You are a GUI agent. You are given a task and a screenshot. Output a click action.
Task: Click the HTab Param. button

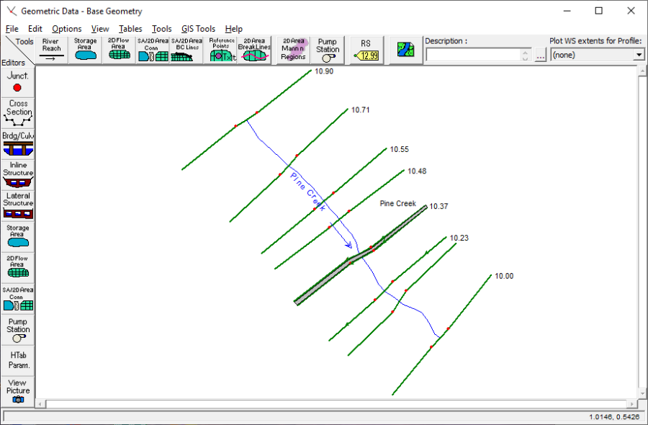click(x=17, y=359)
